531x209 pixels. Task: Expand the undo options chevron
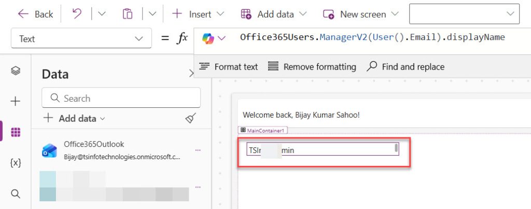tap(102, 14)
